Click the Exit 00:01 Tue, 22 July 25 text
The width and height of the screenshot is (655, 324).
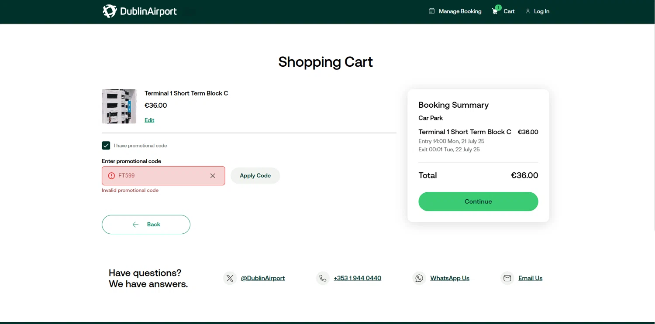[x=449, y=150]
